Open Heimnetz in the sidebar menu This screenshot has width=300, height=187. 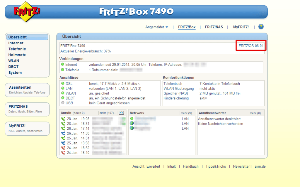(x=17, y=55)
